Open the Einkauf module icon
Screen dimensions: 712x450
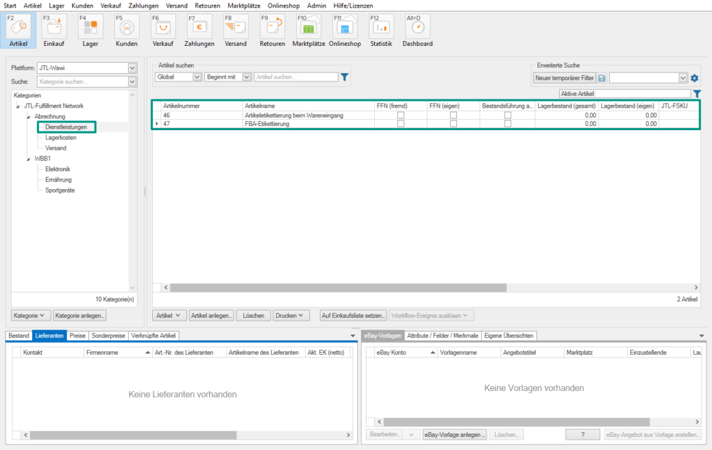click(54, 28)
